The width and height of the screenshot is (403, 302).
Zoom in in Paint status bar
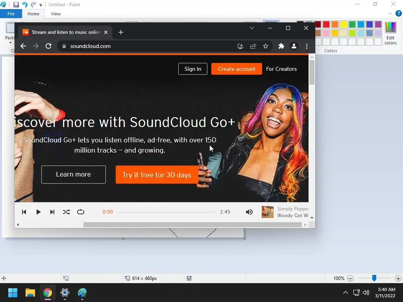[x=398, y=278]
